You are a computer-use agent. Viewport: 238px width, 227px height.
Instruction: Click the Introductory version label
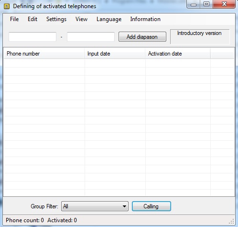click(199, 33)
